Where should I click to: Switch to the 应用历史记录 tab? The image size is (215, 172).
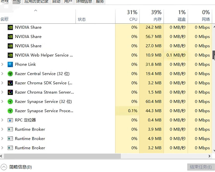[36, 1]
